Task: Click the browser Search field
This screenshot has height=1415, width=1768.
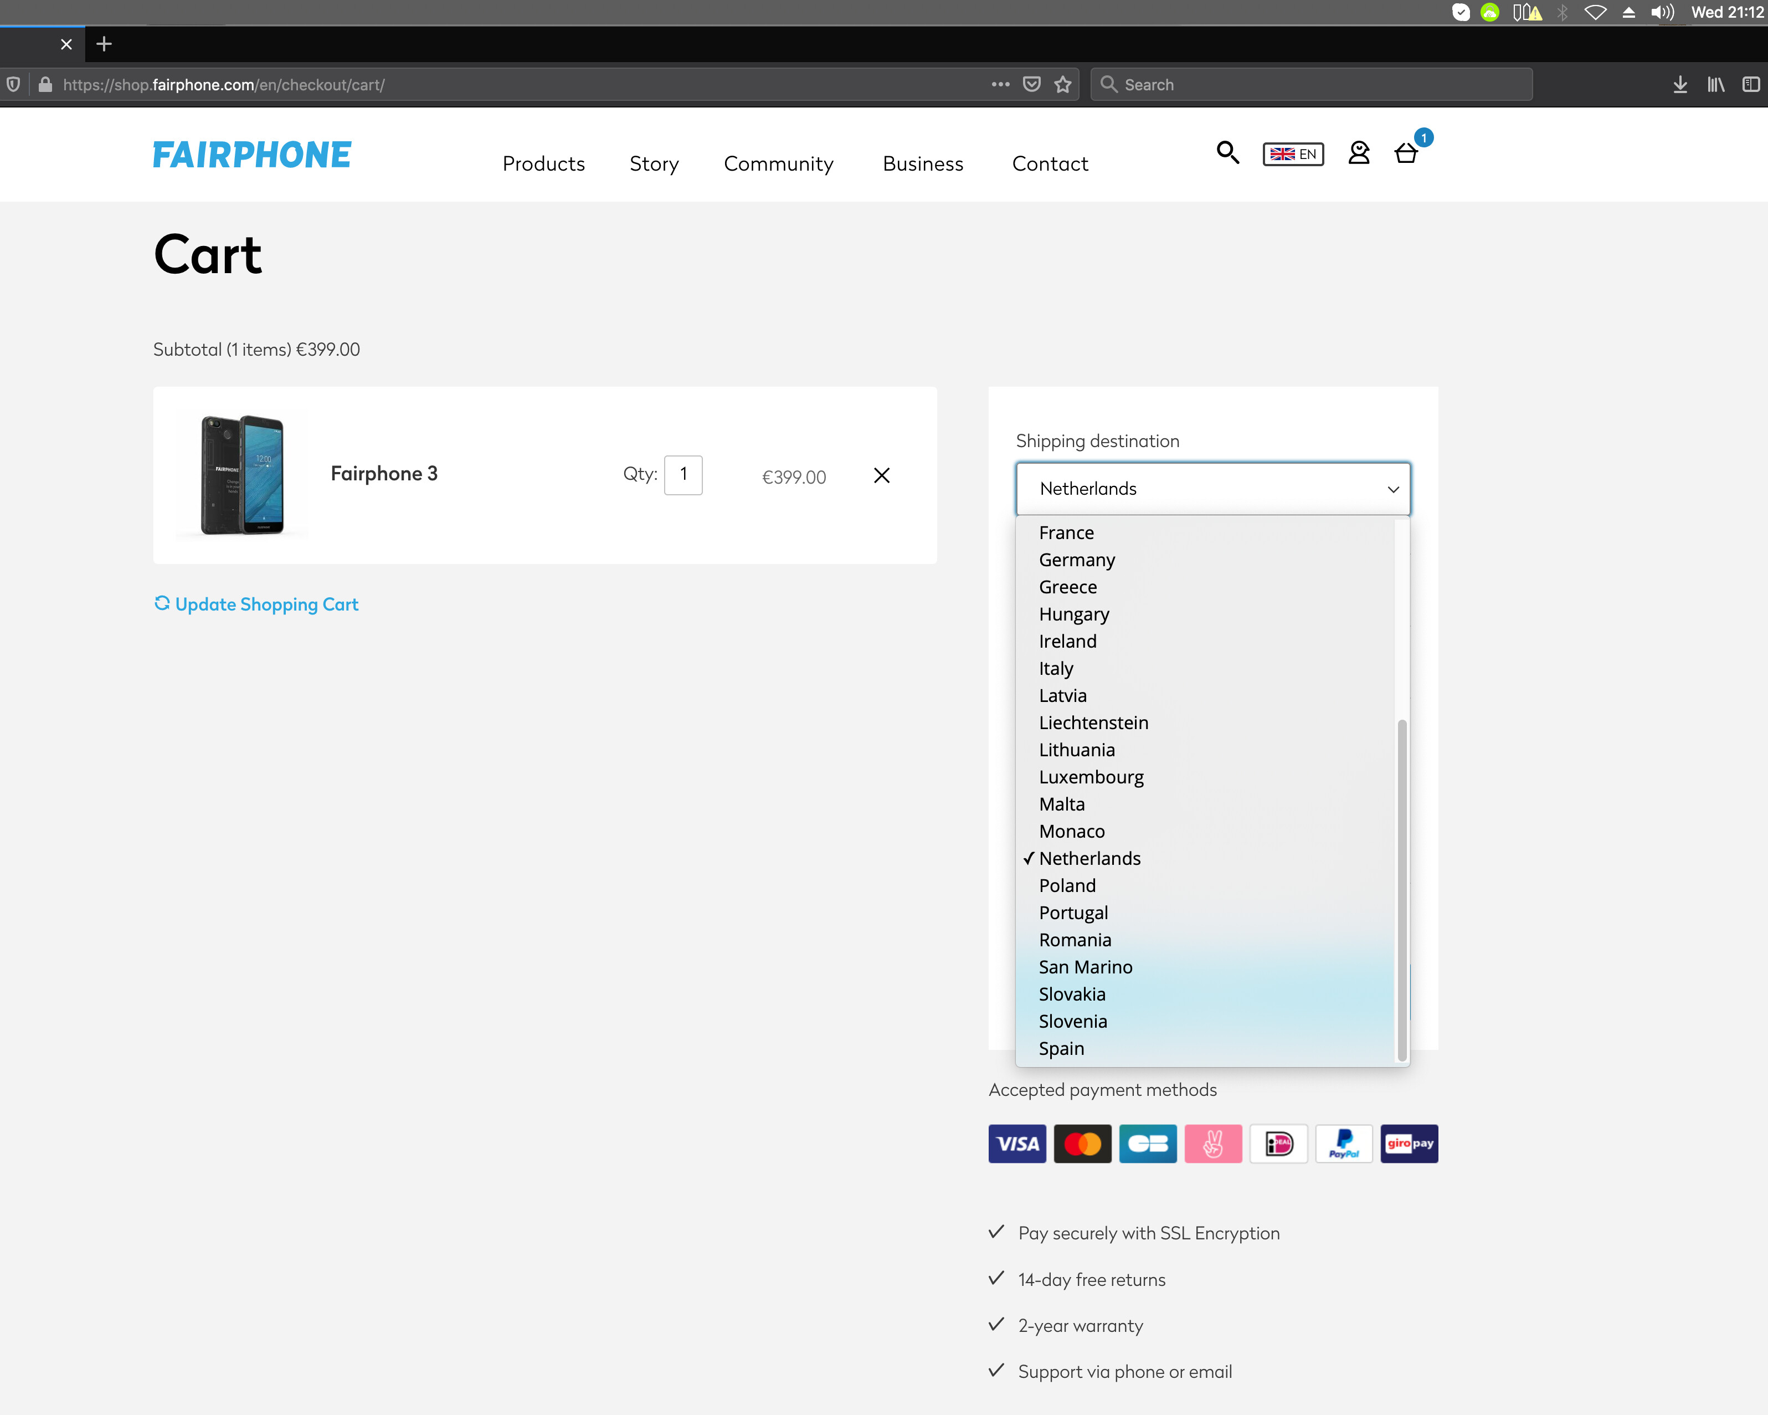Action: click(x=1311, y=84)
